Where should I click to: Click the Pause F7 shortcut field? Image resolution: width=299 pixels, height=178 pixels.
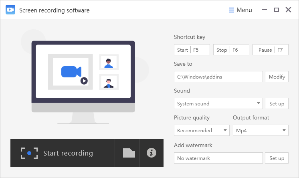(x=271, y=50)
